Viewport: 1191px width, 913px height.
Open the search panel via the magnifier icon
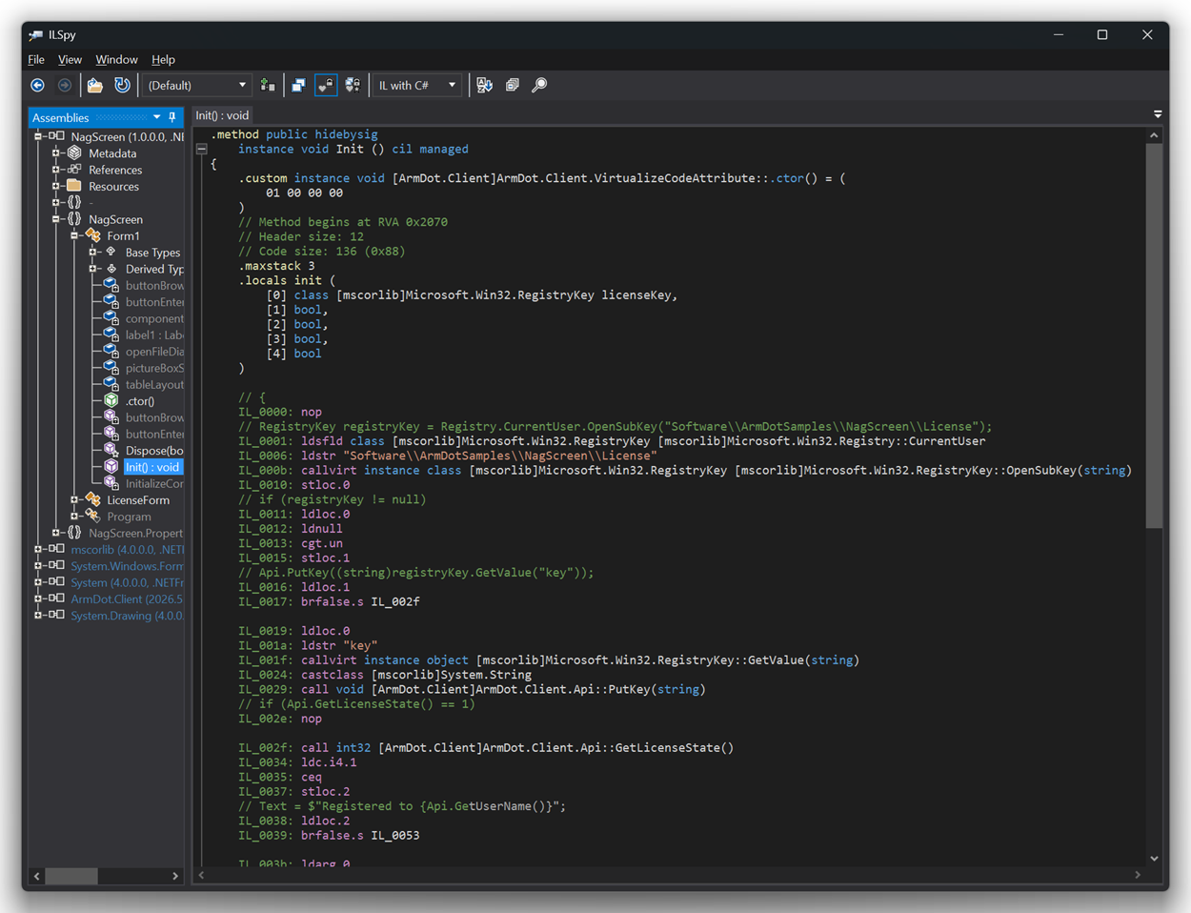coord(538,85)
